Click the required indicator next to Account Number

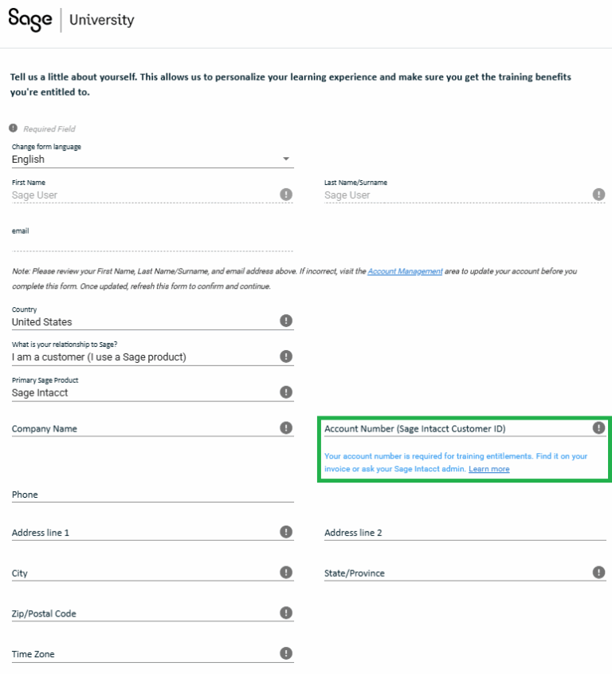click(598, 428)
